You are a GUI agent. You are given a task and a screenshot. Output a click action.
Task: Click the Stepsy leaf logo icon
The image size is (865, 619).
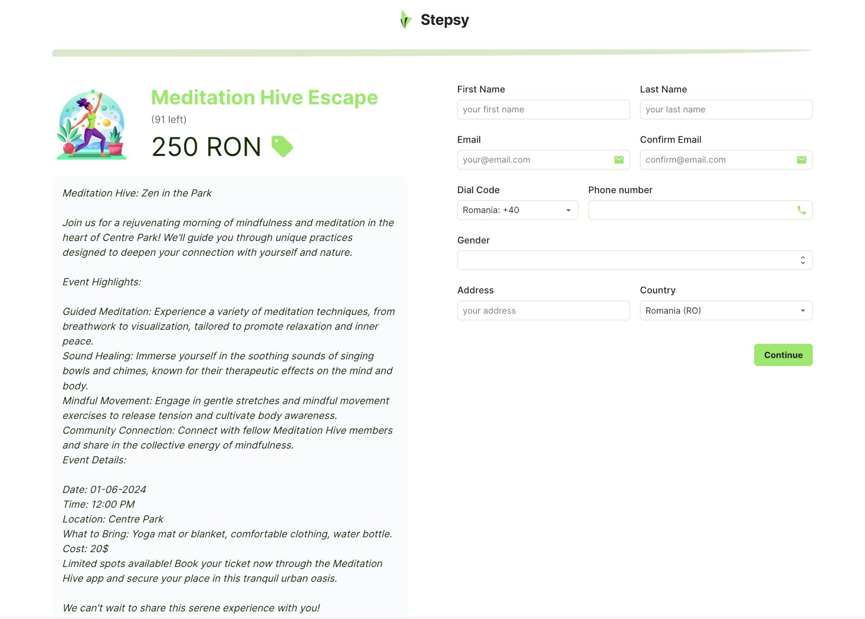(x=405, y=20)
